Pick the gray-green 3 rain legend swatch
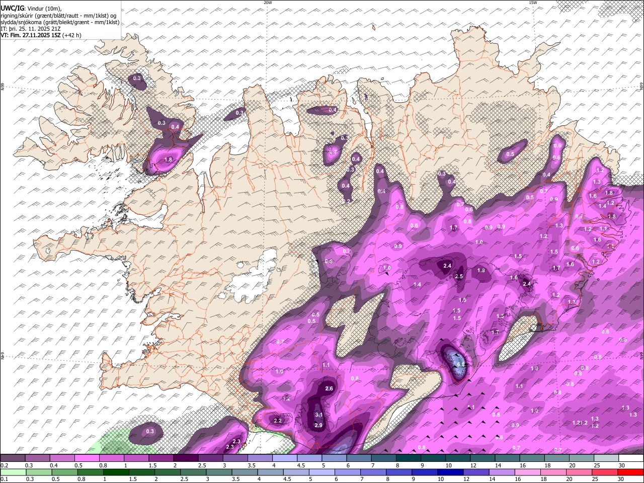Viewport: 644px width, 483px height. click(x=219, y=472)
